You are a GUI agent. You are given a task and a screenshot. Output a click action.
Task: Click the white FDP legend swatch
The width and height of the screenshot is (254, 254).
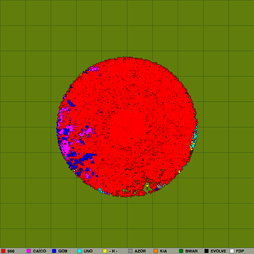click(232, 251)
